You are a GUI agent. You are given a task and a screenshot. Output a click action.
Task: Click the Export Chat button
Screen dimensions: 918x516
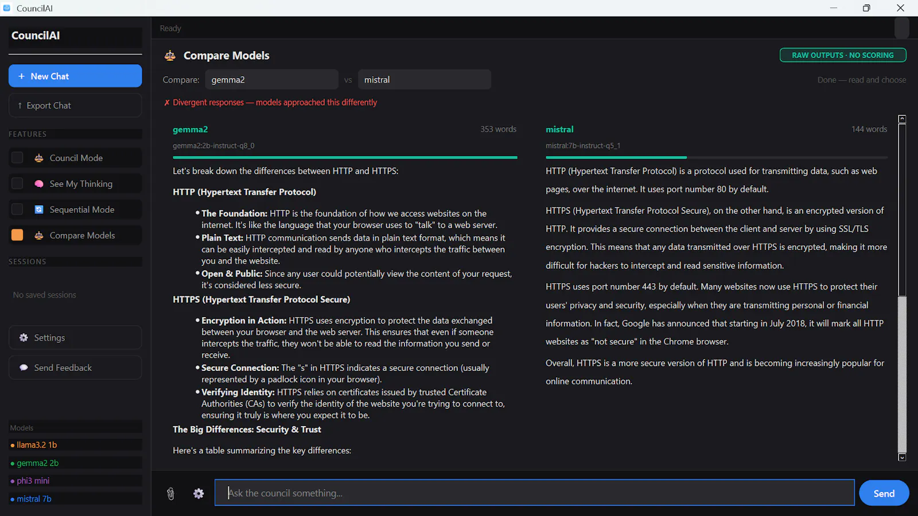click(75, 105)
